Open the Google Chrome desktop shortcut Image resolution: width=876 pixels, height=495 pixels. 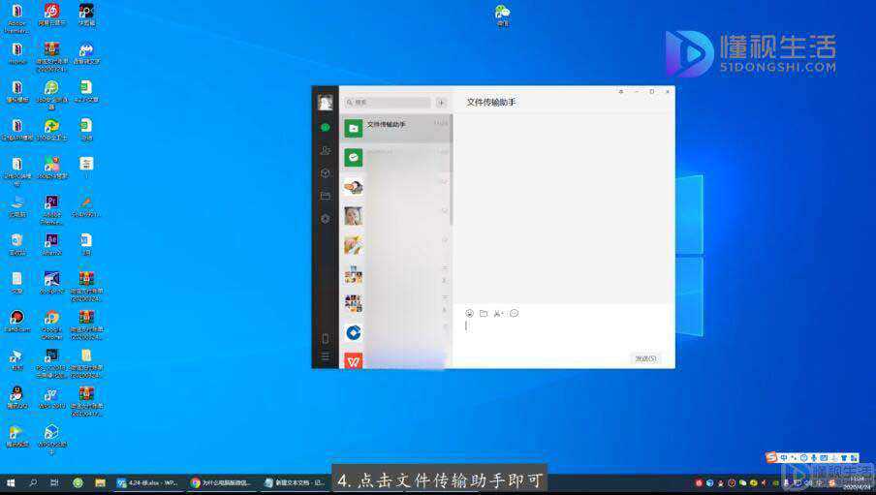tap(51, 325)
